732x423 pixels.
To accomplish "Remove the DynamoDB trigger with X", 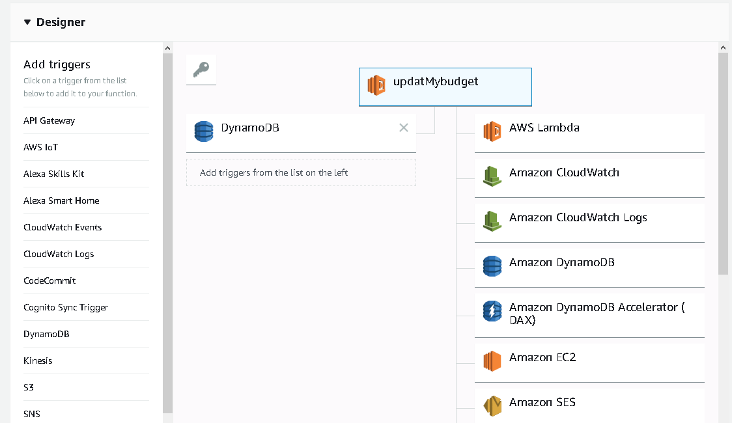I will click(x=404, y=128).
